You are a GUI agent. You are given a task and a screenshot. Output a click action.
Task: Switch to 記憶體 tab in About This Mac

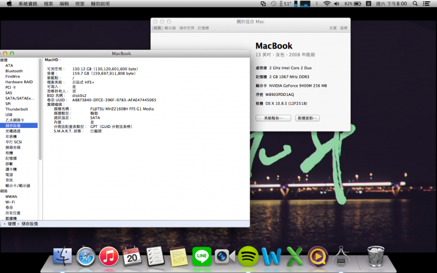[x=203, y=28]
